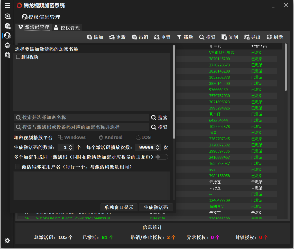Select the 3993294926 user row
Image resolution: width=294 pixels, height=249 pixels.
[226, 108]
